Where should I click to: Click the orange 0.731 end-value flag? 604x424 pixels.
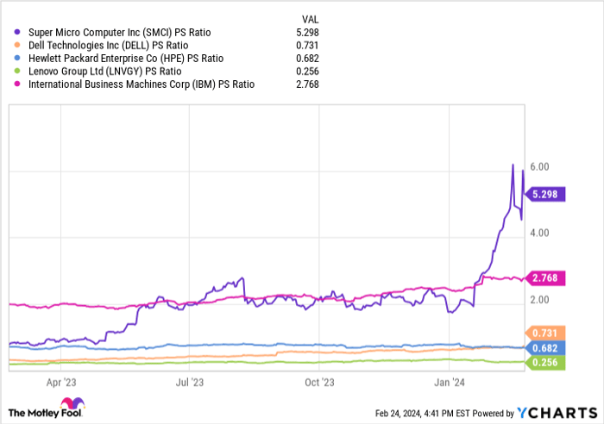coord(545,333)
